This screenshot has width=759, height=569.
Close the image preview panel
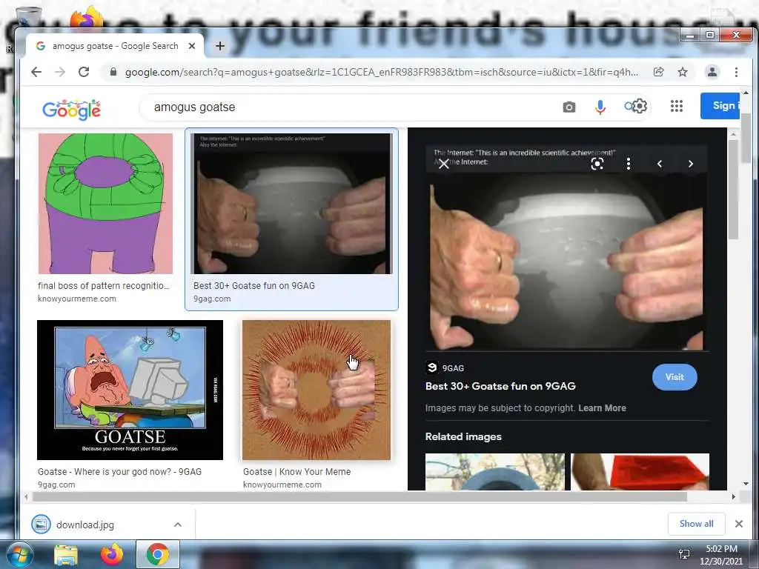tap(443, 164)
